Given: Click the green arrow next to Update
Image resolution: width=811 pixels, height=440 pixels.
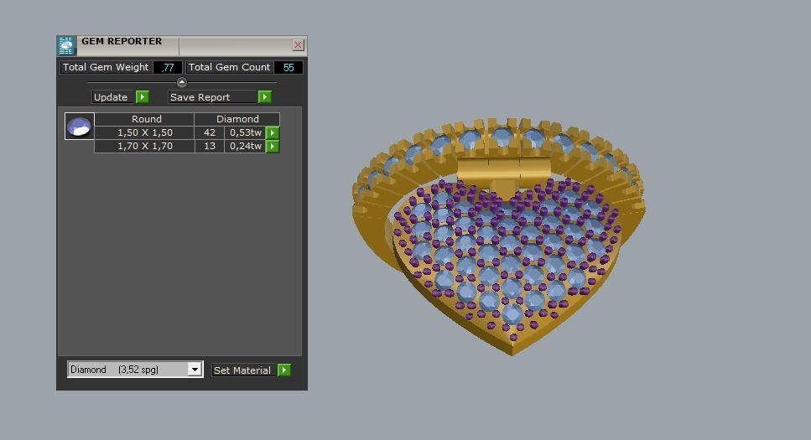Looking at the screenshot, I should tap(143, 96).
